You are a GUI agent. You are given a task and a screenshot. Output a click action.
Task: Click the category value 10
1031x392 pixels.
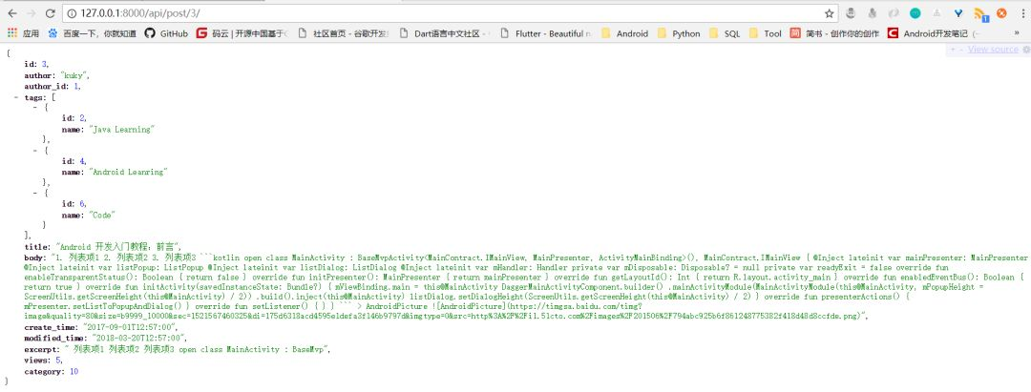click(74, 371)
